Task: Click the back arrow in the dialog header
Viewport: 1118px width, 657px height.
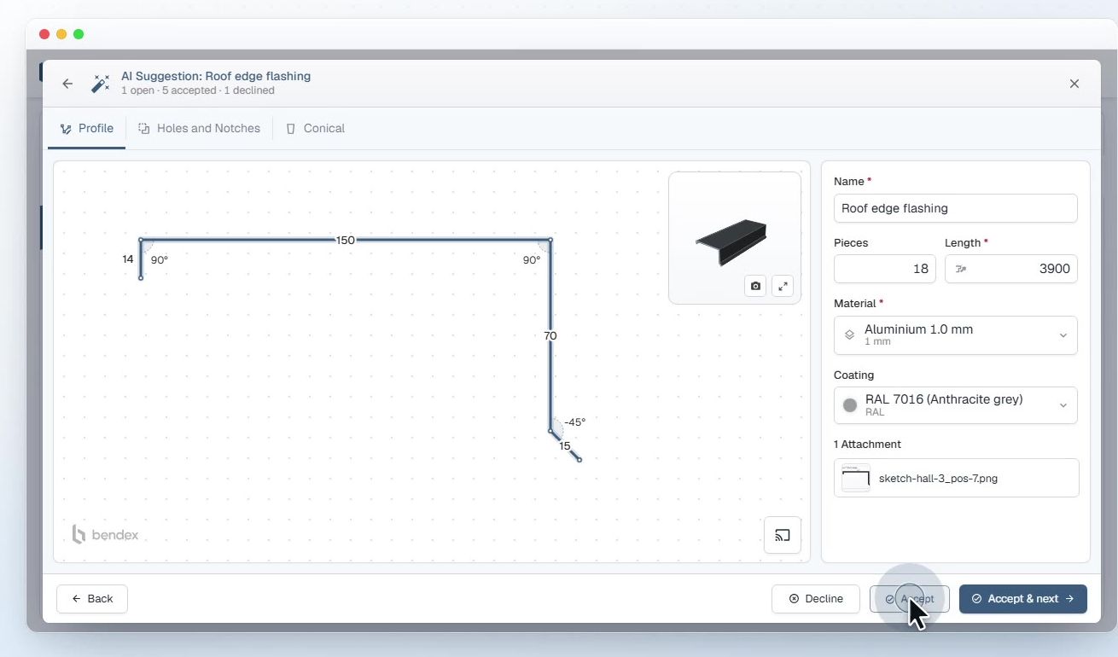Action: coord(67,84)
